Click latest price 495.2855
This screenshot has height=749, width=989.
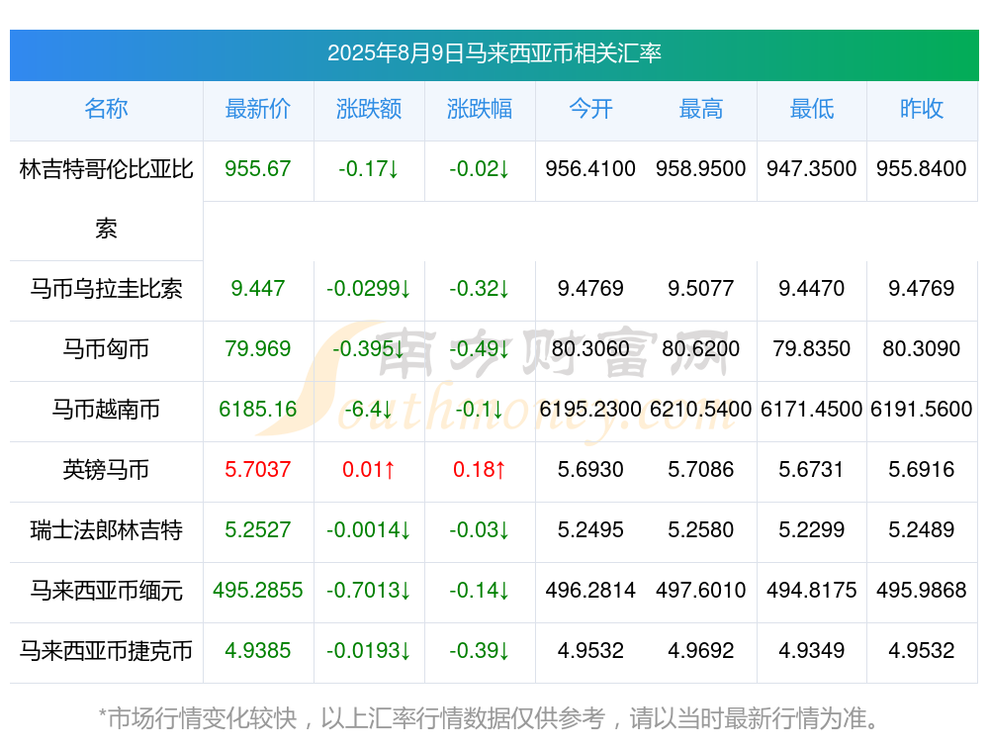tap(258, 590)
